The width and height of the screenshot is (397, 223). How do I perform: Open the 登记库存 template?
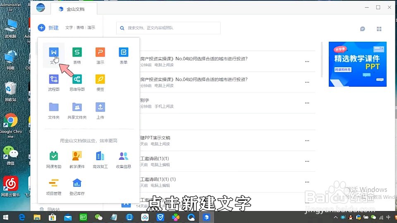(77, 187)
